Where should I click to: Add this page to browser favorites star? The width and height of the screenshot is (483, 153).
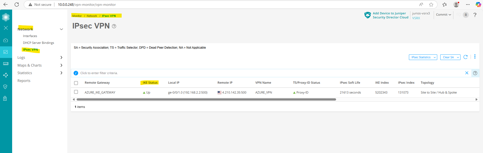click(431, 5)
